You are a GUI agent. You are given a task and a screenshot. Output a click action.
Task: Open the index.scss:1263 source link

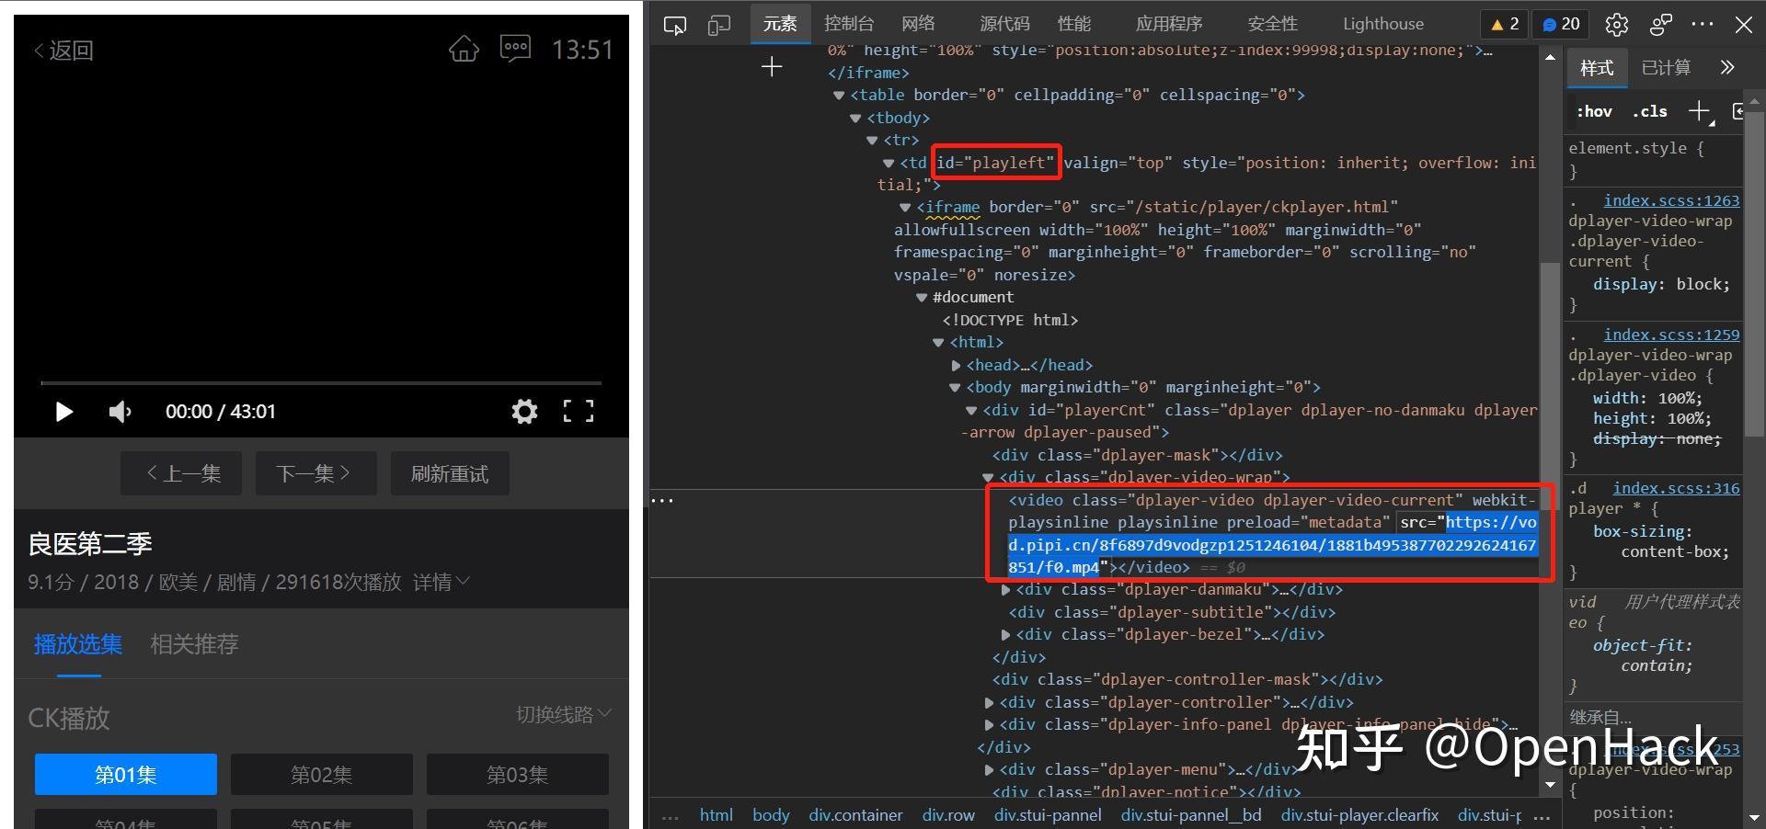(1670, 200)
